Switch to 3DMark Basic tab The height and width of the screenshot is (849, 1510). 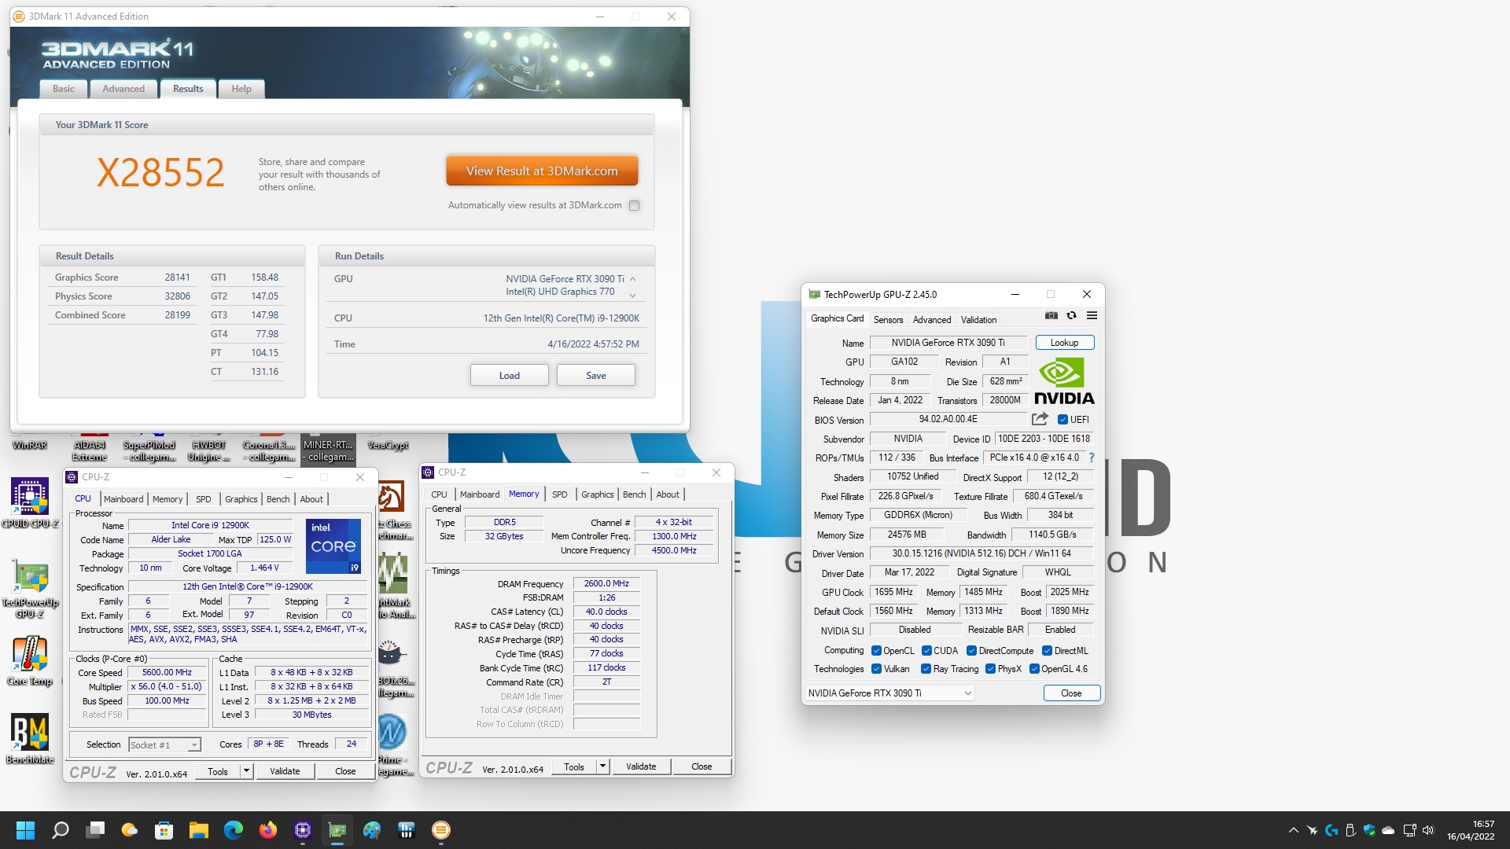click(64, 89)
